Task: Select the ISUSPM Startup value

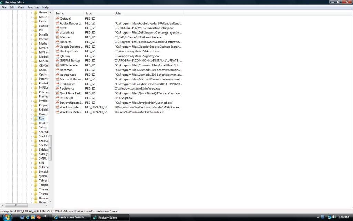Action: [70, 61]
